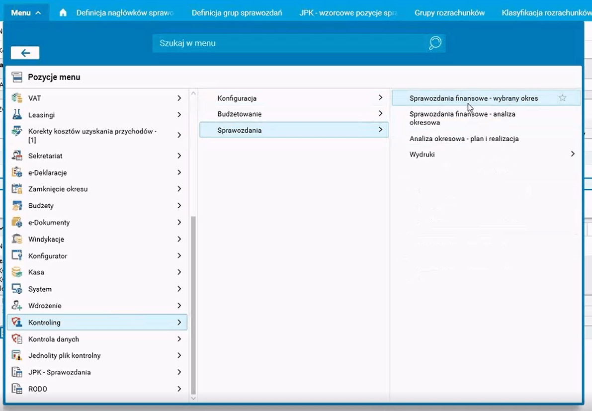Click the Leasingi flask icon
This screenshot has height=411, width=592.
[x=16, y=114]
